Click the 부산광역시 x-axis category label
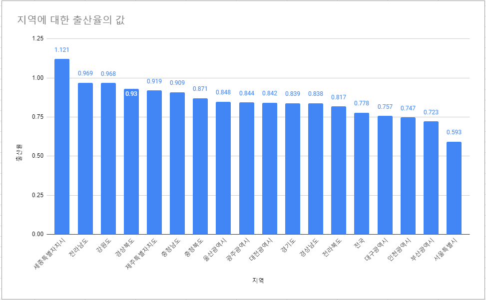Screen dimensions: 486x300 pyautogui.click(x=423, y=250)
